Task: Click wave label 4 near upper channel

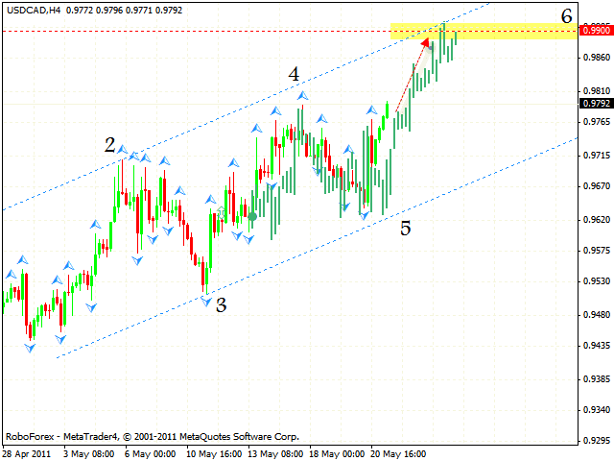Action: coord(294,74)
